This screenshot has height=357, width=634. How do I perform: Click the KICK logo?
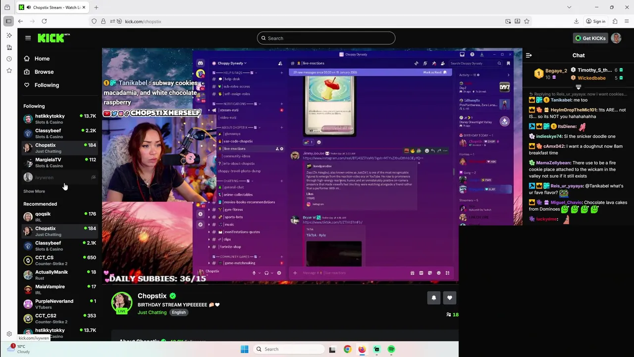pos(53,38)
